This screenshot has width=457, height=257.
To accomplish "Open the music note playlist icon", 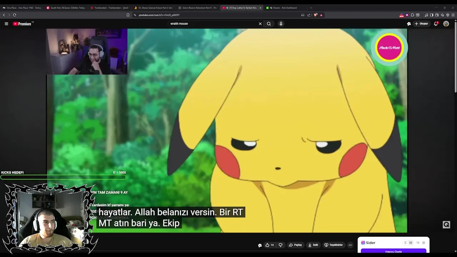I will coord(426,15).
